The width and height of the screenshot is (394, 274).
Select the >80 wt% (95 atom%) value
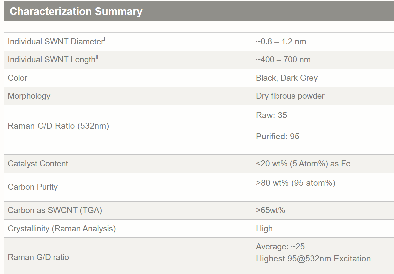tap(295, 183)
